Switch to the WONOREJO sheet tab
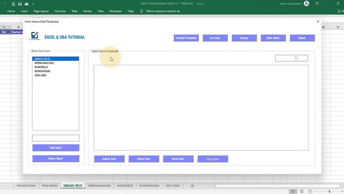This screenshot has width=344, height=194. point(125,186)
